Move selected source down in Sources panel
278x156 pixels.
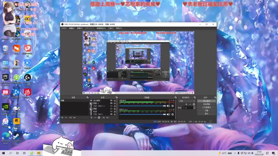[107, 118]
